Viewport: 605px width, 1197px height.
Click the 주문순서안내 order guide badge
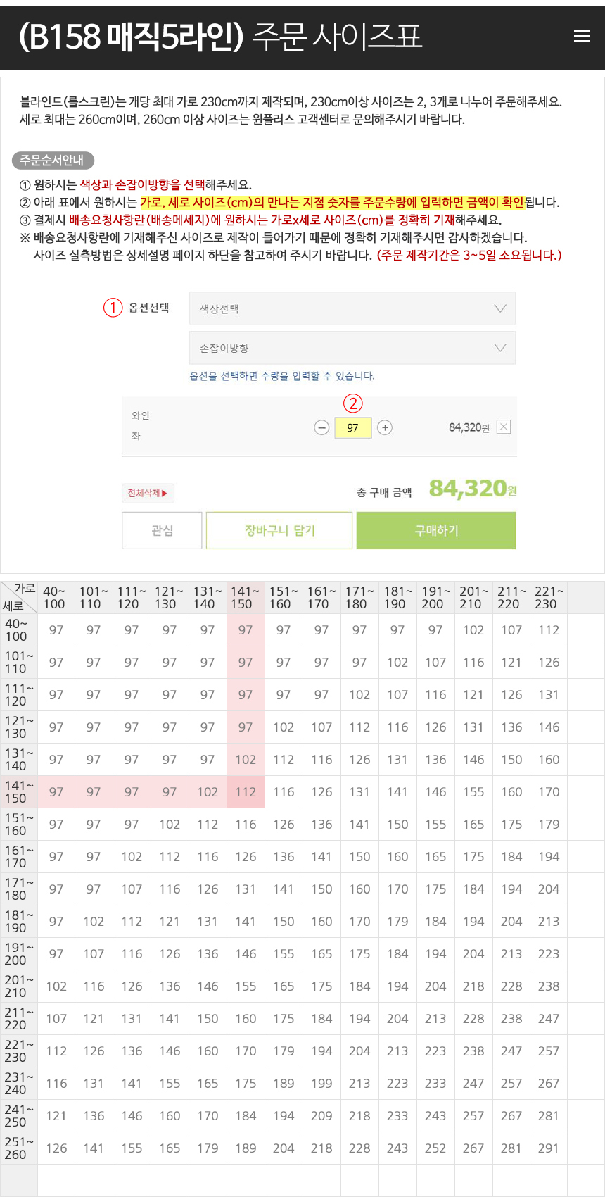[x=53, y=161]
